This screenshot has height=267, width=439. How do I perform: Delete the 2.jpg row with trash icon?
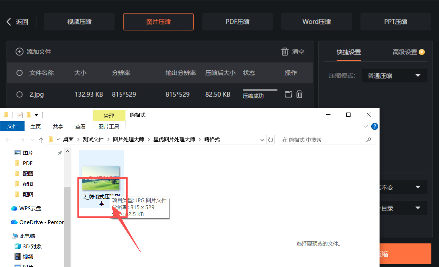(x=300, y=94)
